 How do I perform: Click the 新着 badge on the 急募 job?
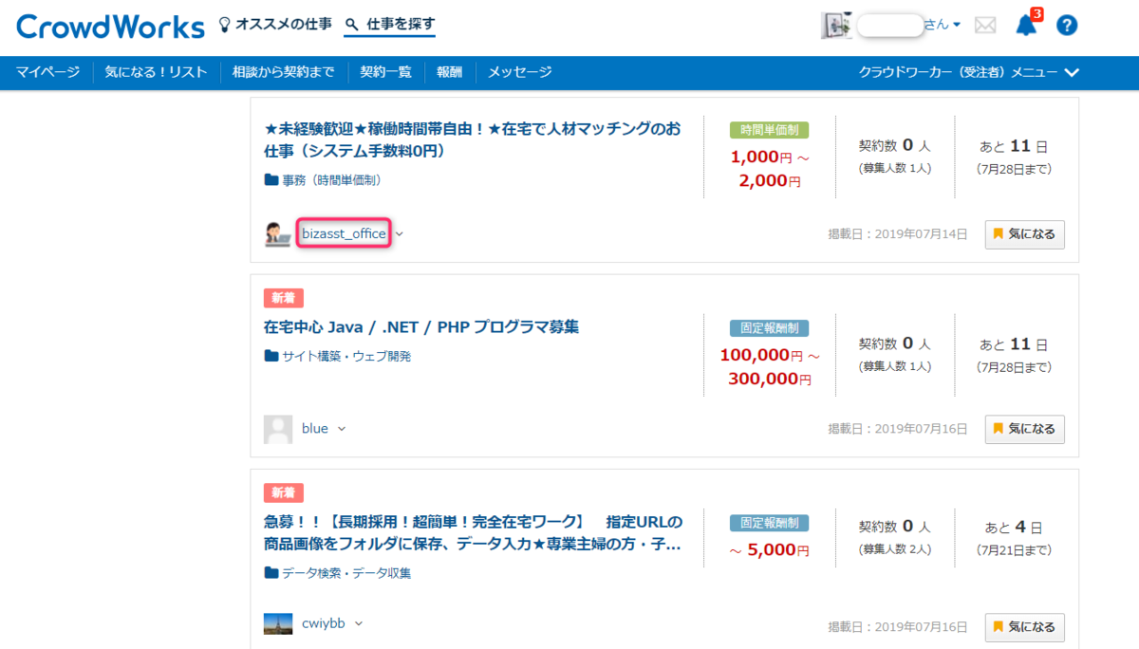click(x=284, y=492)
